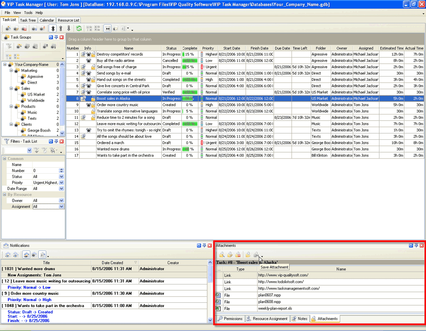Click the first icon in the main task toolbar
Viewport: 426px width, 331px height.
click(7, 29)
